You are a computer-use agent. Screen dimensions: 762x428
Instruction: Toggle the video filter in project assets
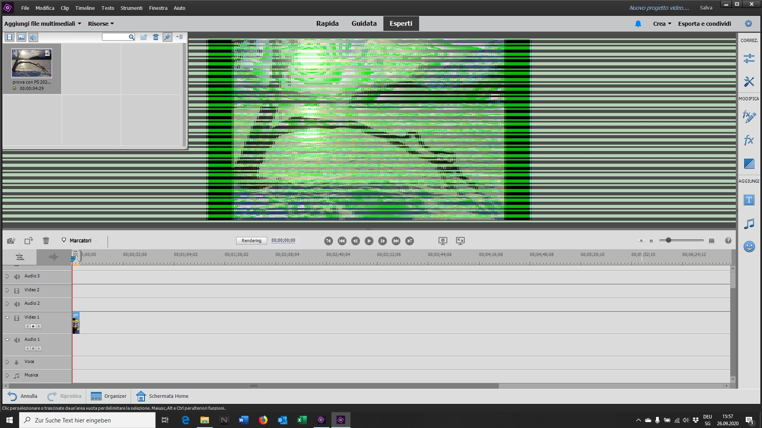coord(10,37)
